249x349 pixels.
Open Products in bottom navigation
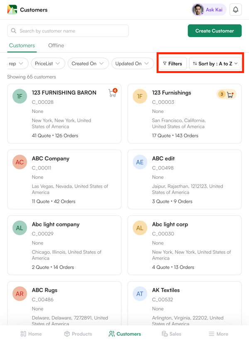tap(78, 334)
